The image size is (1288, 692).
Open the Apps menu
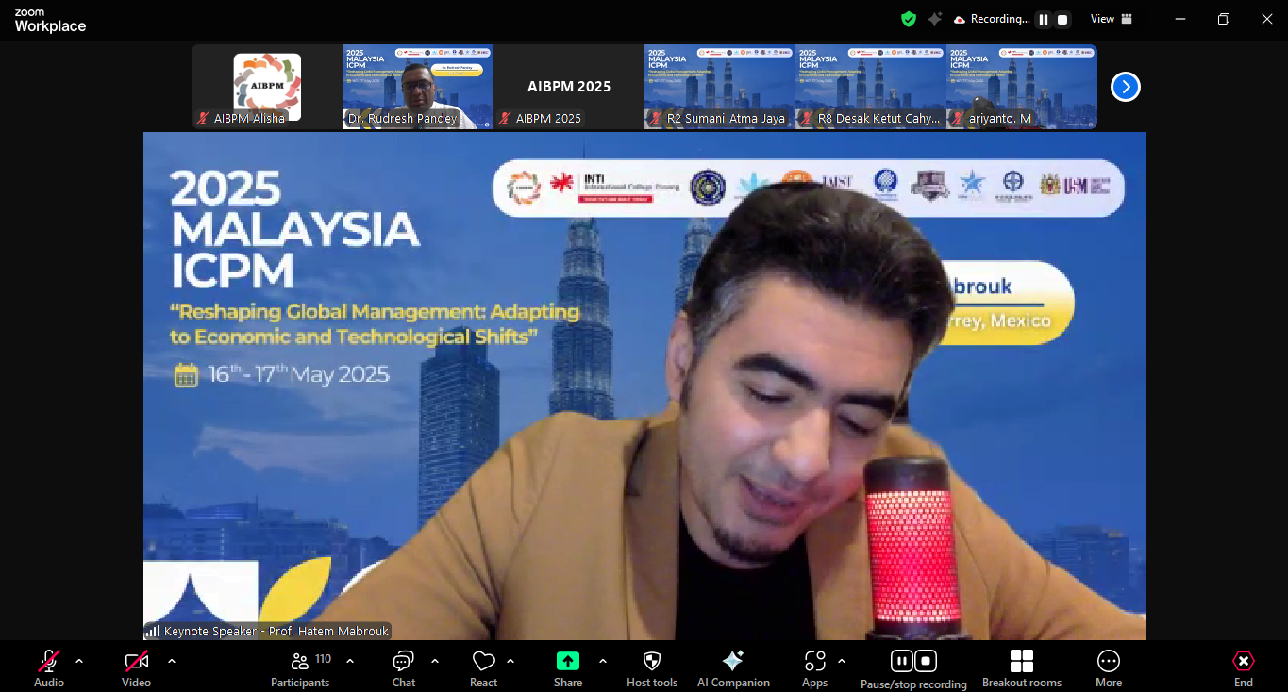[x=815, y=667]
